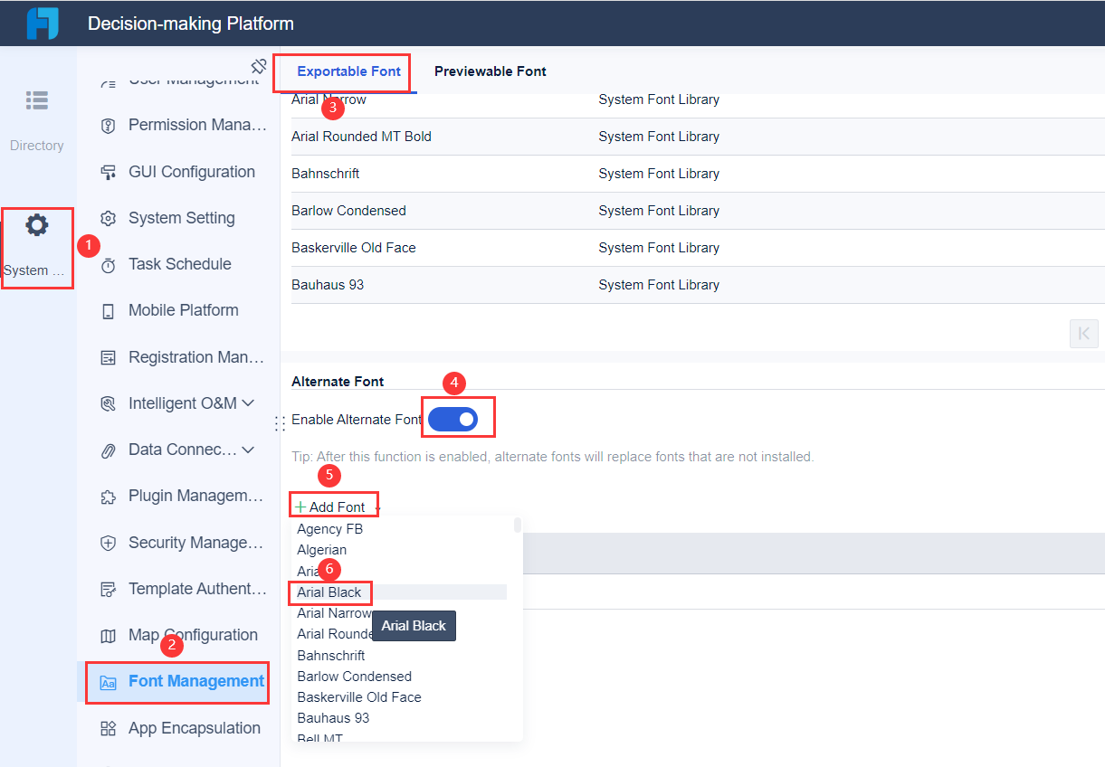Click the Registration Management icon

coord(109,357)
